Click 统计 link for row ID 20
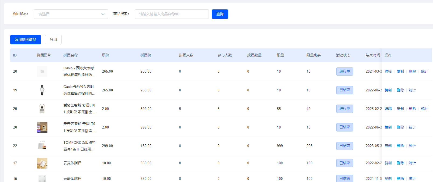The width and height of the screenshot is (433, 182). click(x=412, y=127)
